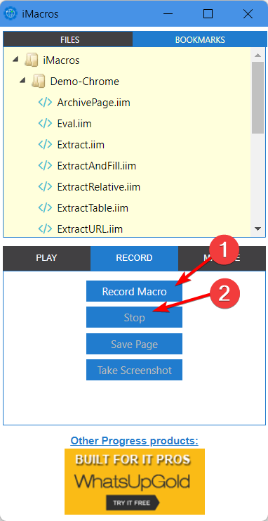This screenshot has height=521, width=268.
Task: Collapse the Demo-Chrome folder
Action: (x=22, y=80)
